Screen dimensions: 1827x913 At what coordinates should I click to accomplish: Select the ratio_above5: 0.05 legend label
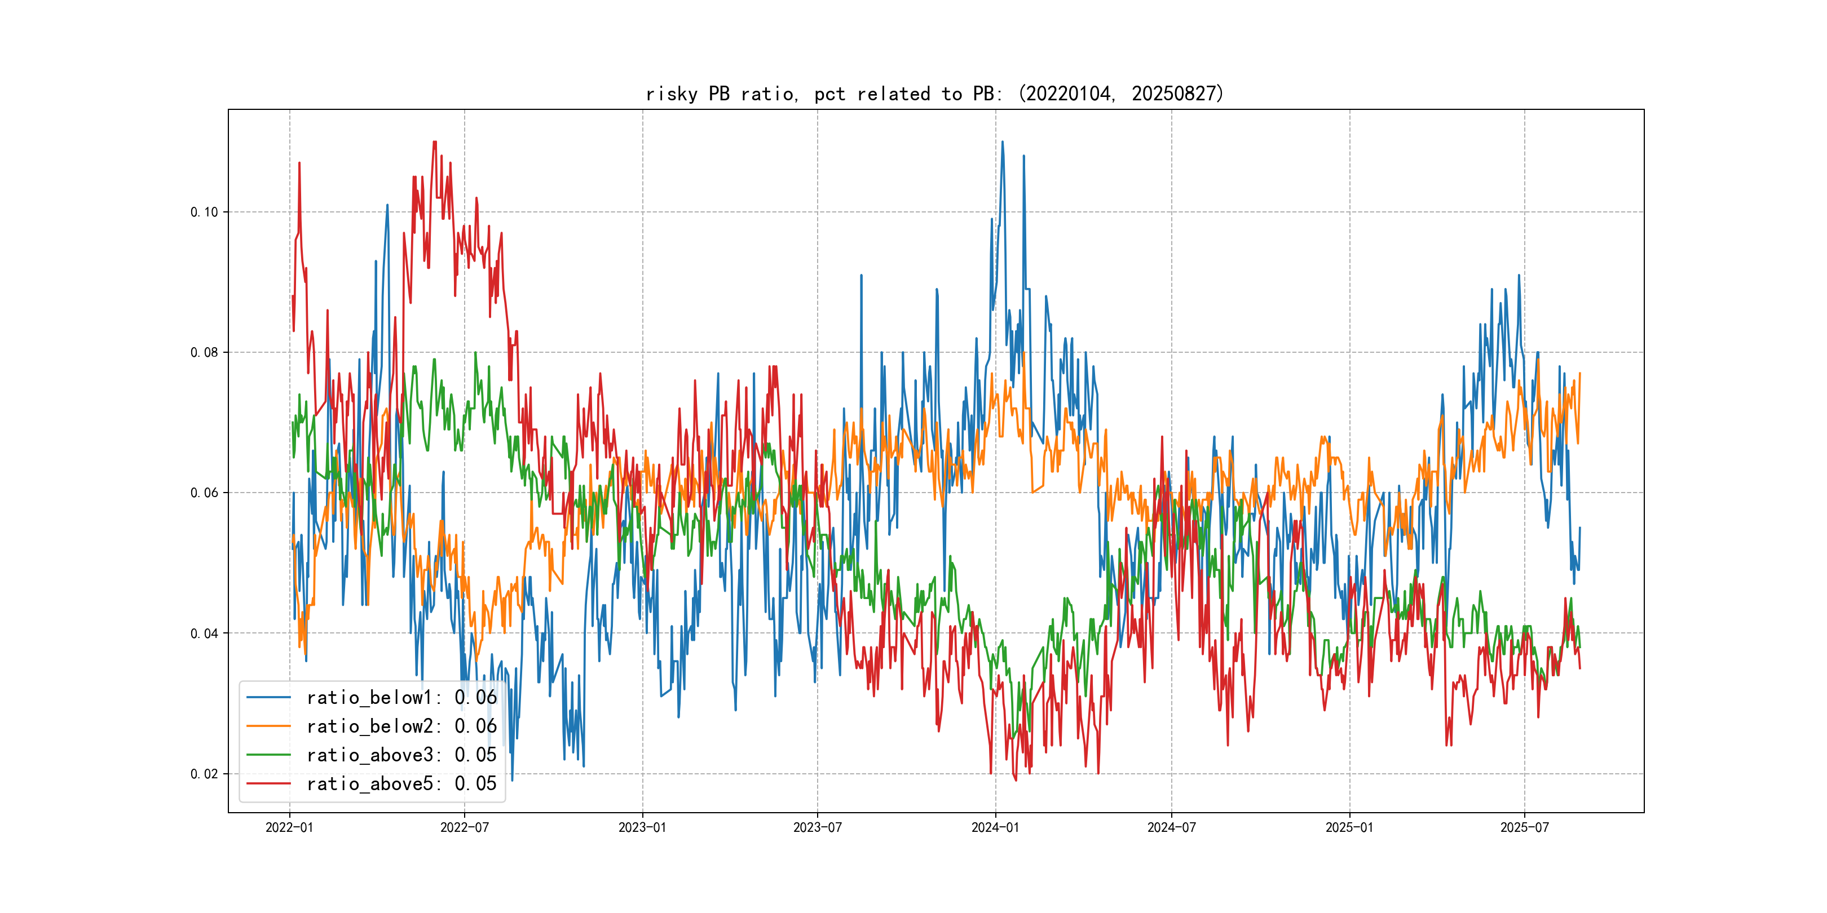click(401, 783)
